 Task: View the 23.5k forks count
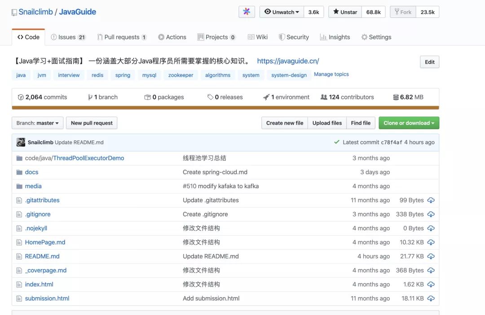point(428,12)
